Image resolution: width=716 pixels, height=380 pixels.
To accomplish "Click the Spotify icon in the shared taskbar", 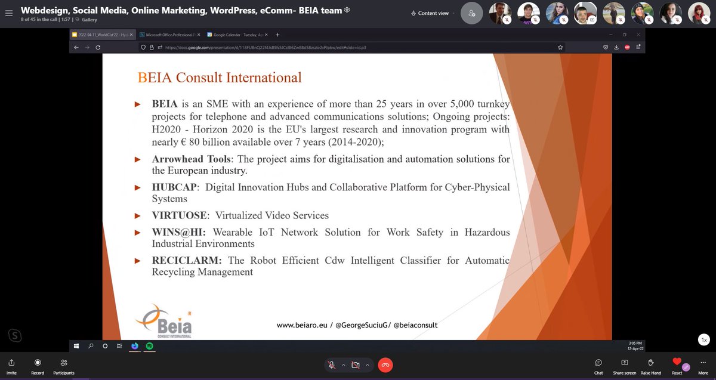I will (149, 345).
